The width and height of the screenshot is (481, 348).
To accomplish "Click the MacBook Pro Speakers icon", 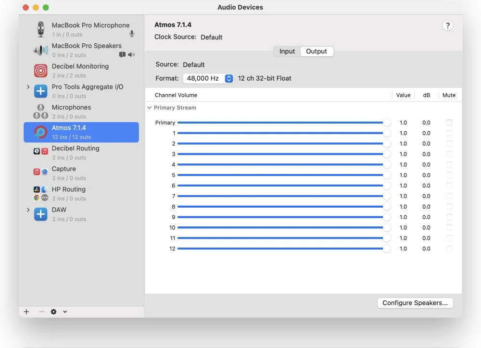I will click(x=41, y=50).
